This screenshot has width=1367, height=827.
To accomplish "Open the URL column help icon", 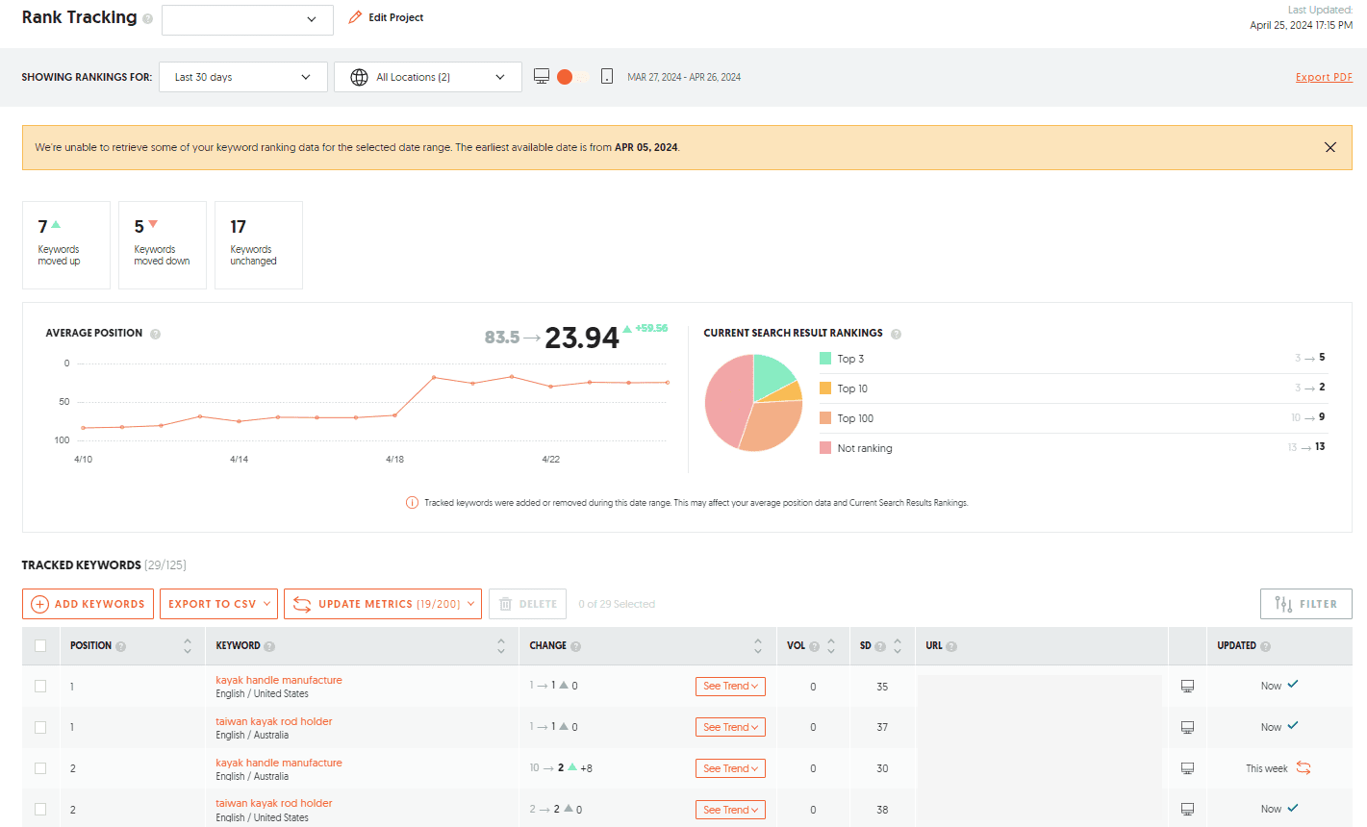I will click(x=951, y=646).
